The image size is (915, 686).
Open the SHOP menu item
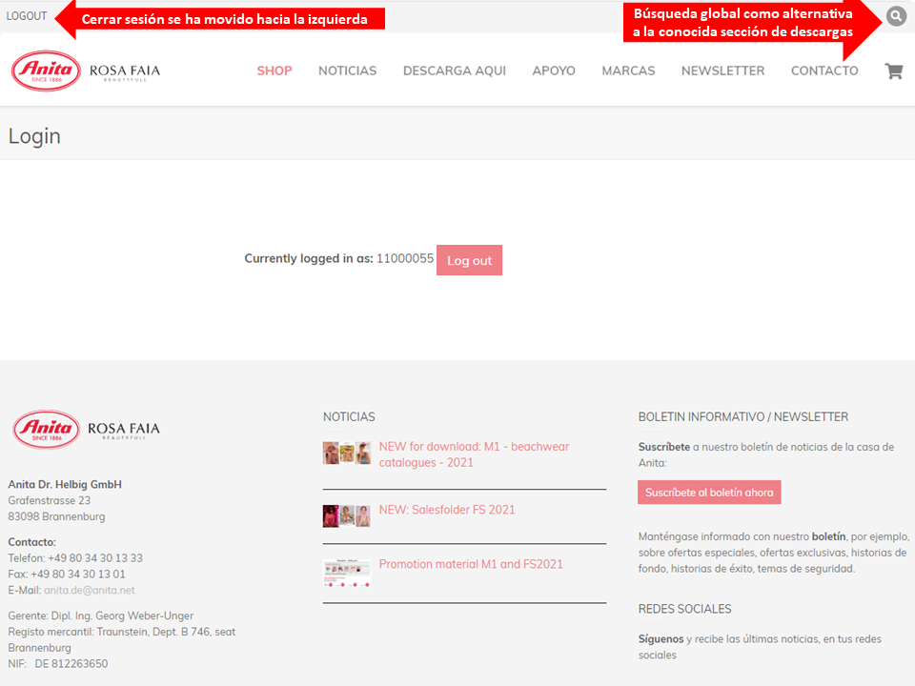pyautogui.click(x=274, y=71)
